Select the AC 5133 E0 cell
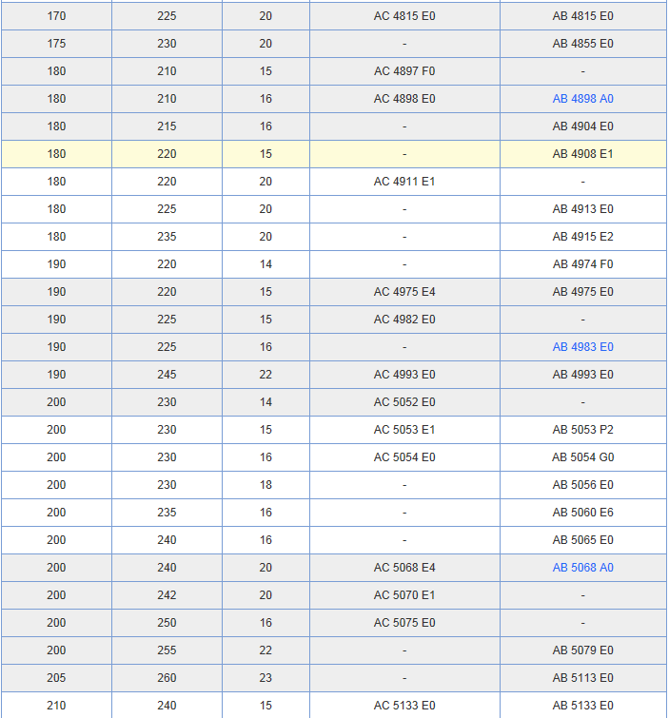This screenshot has width=669, height=718. click(404, 706)
